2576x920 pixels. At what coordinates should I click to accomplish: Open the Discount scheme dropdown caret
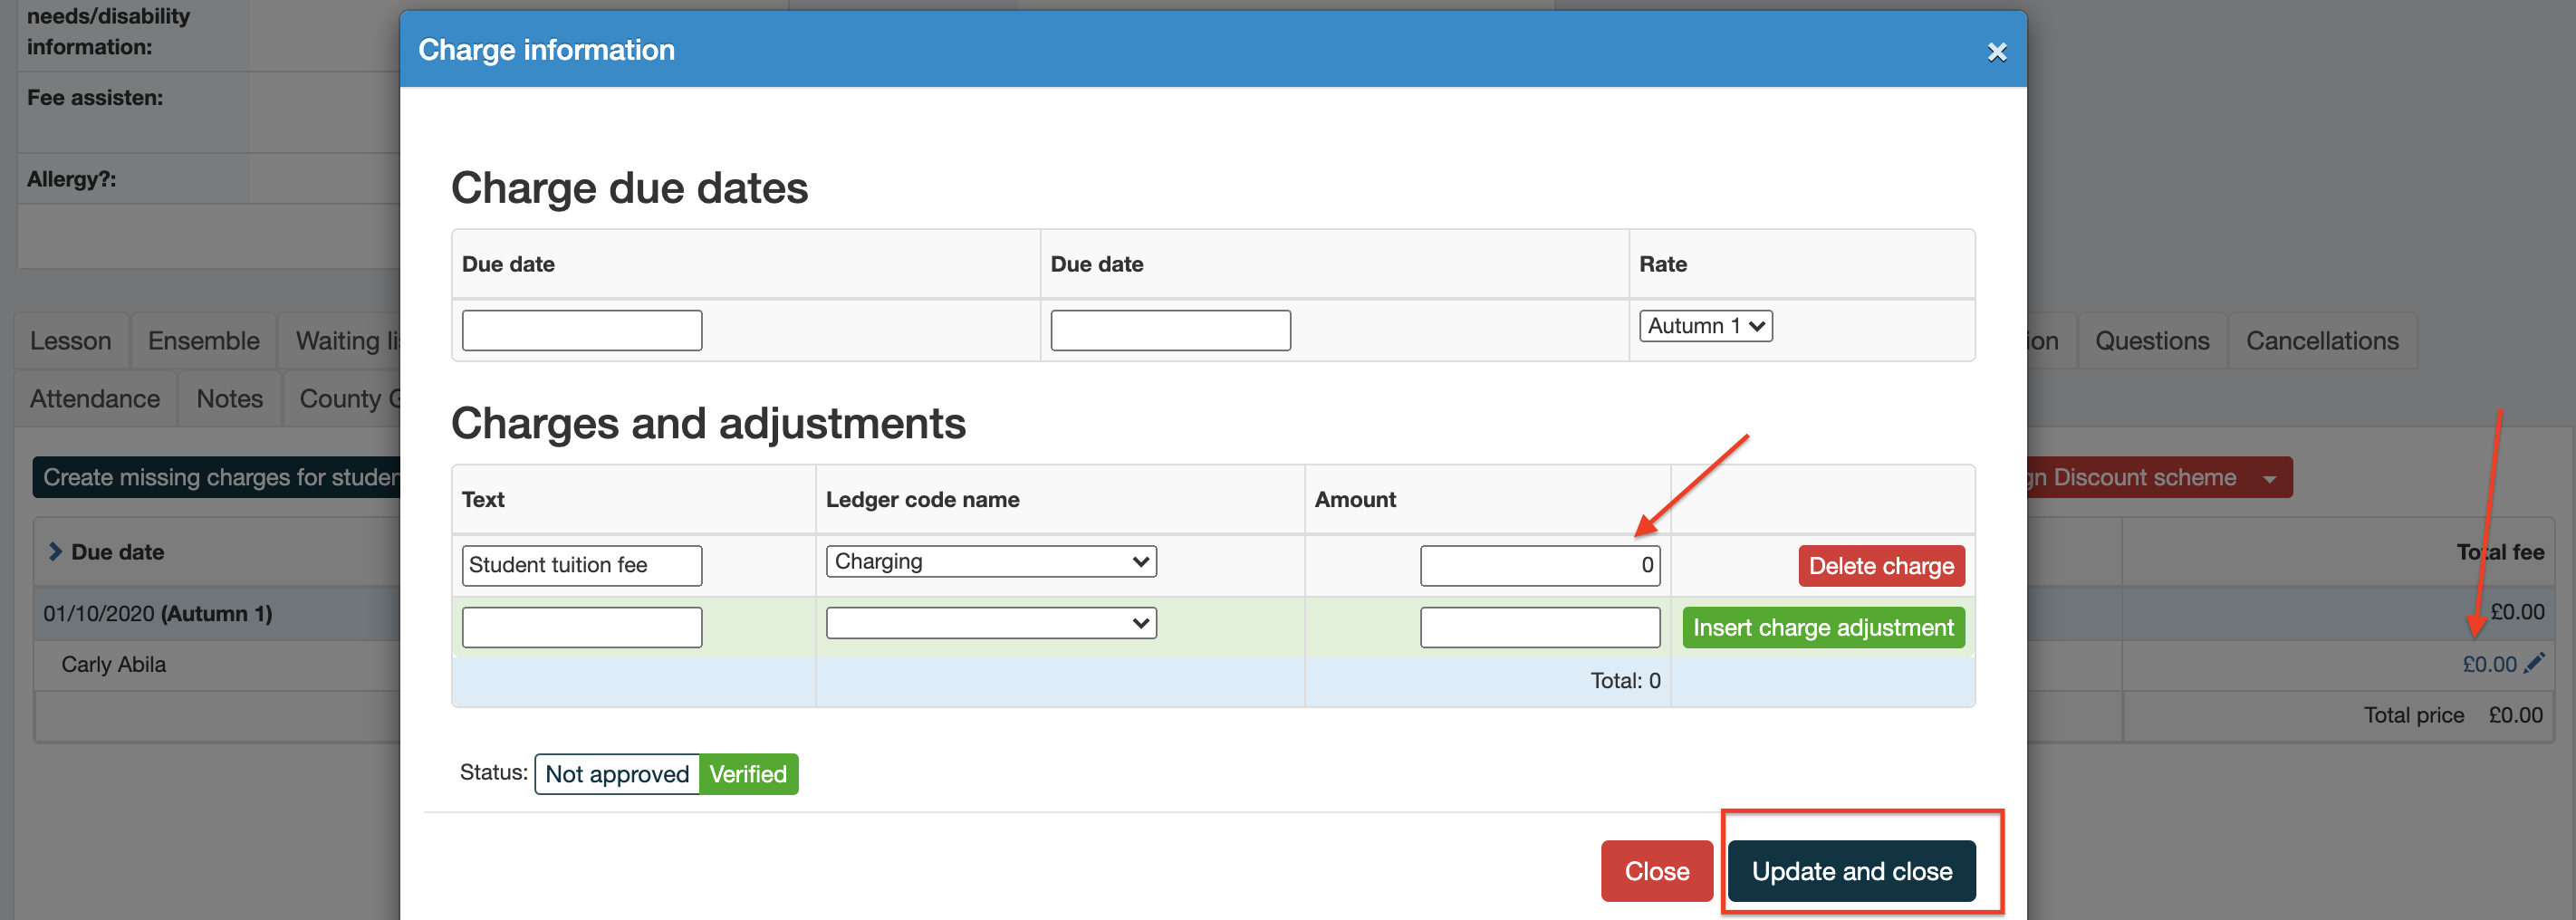(2269, 479)
